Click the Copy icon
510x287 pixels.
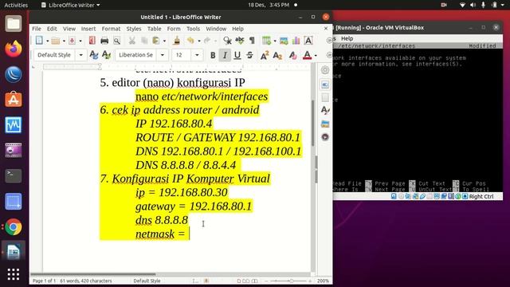tap(144, 41)
